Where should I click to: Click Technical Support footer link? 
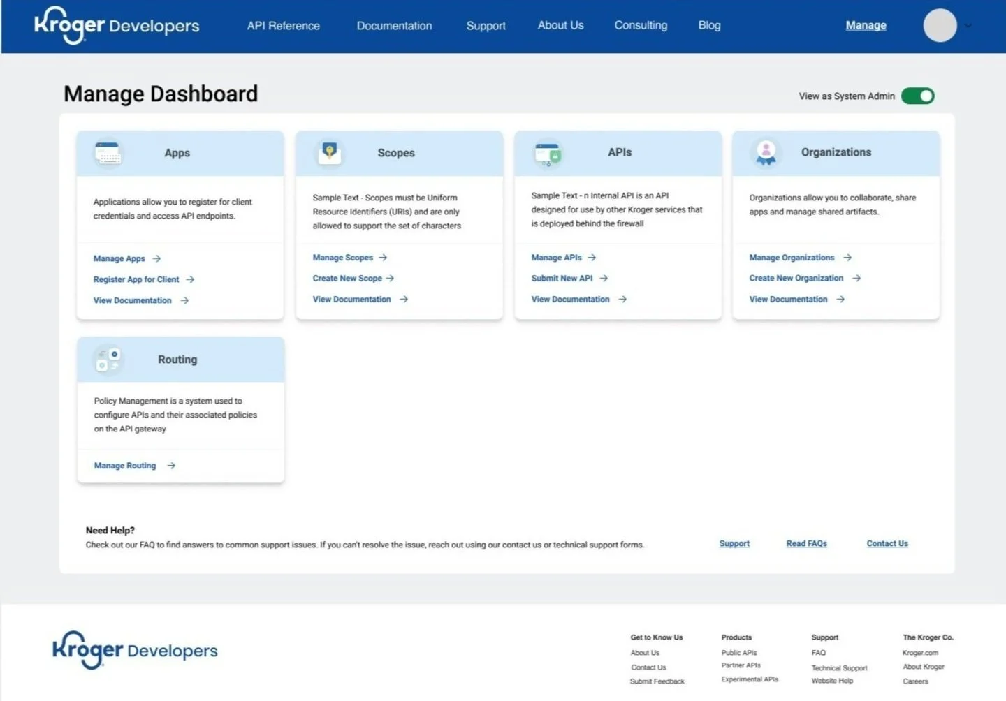point(840,668)
